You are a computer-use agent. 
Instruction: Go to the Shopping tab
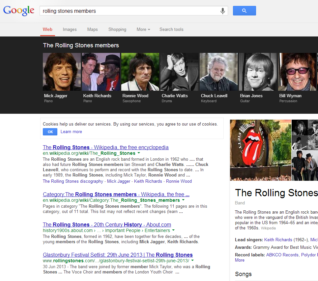[x=117, y=30]
